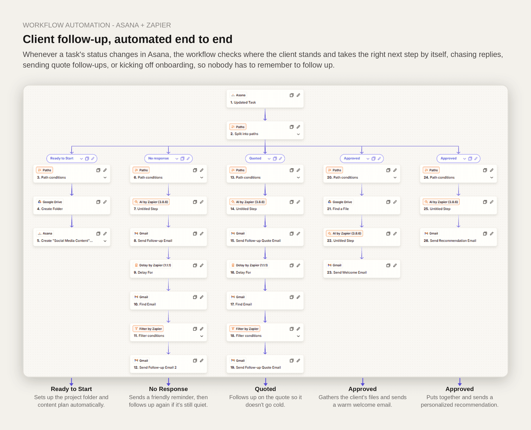531x430 pixels.
Task: Expand 20. Path conditions chevron
Action: point(395,178)
